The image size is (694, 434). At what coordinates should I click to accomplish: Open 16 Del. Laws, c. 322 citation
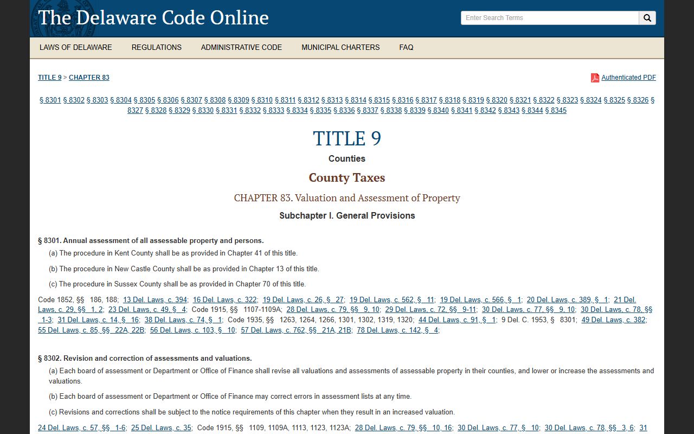click(x=225, y=300)
